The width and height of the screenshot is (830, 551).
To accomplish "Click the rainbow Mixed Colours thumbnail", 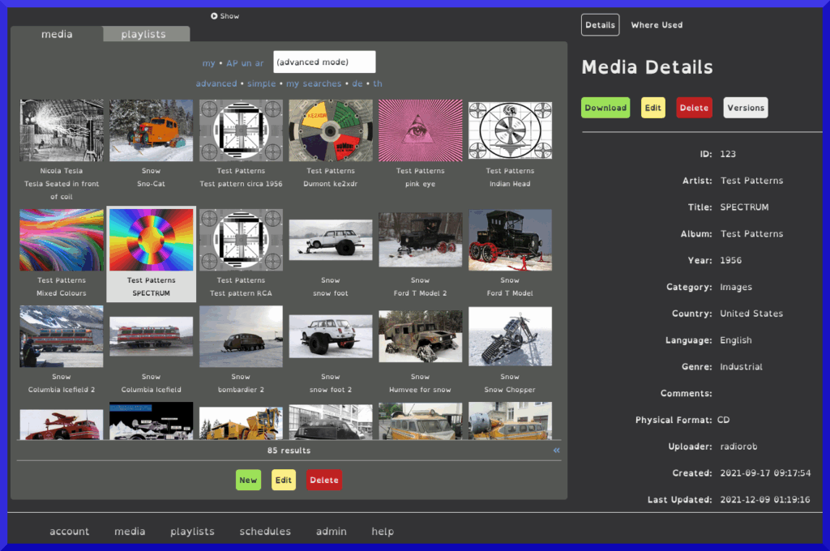I will pyautogui.click(x=62, y=239).
